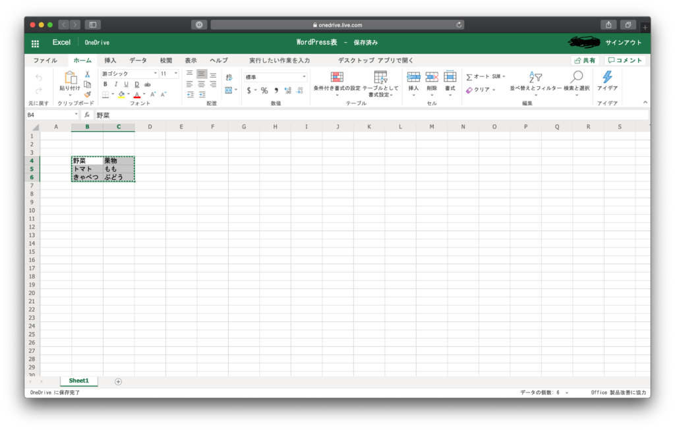Open Sort and Filter (並べ替えとフィルター)
This screenshot has width=675, height=430.
coord(535,81)
